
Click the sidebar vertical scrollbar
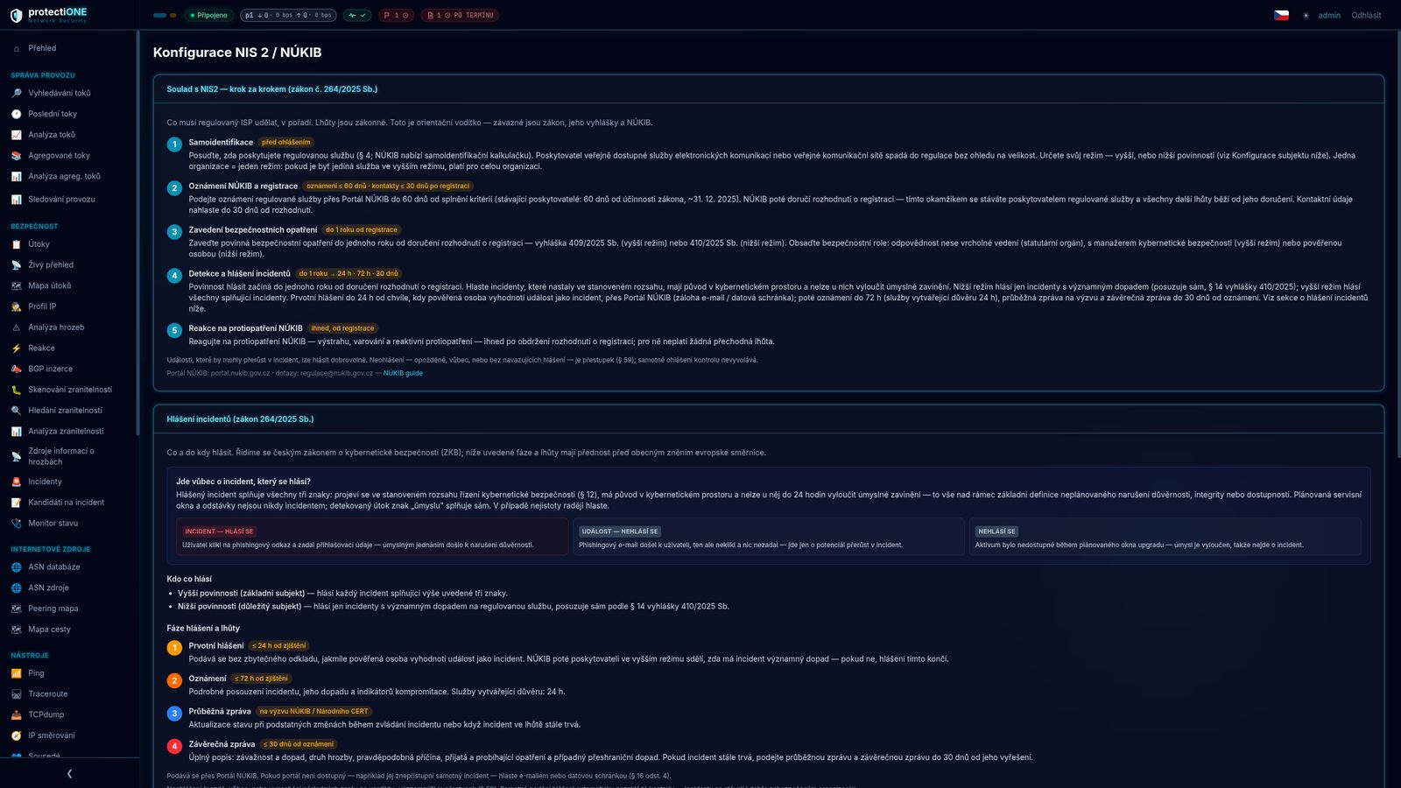137,232
